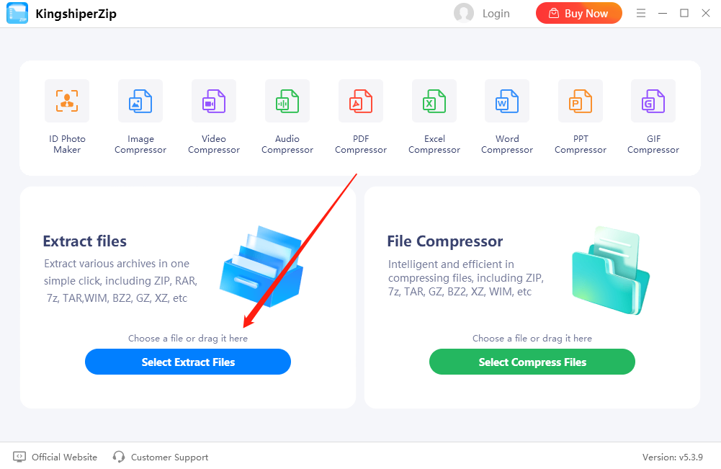Image resolution: width=721 pixels, height=469 pixels.
Task: Open the hamburger menu in title bar
Action: [x=641, y=13]
